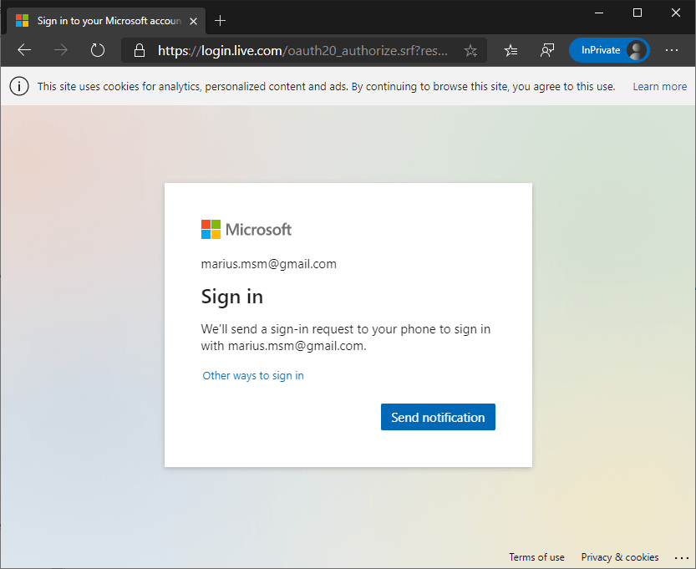Viewport: 696px width, 569px height.
Task: Open the Settings and more ellipsis menu
Action: coord(672,50)
